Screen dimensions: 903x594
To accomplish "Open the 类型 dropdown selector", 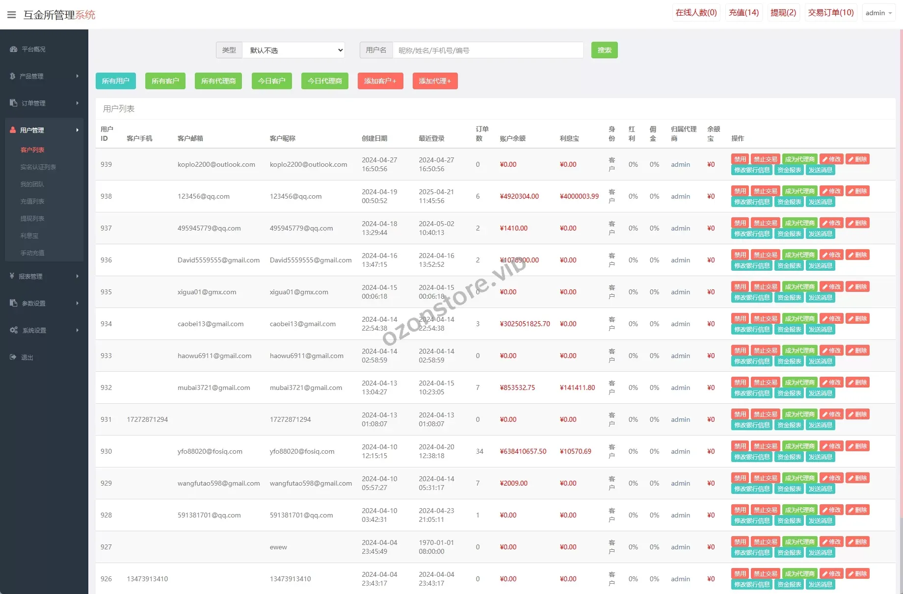I will click(x=293, y=50).
